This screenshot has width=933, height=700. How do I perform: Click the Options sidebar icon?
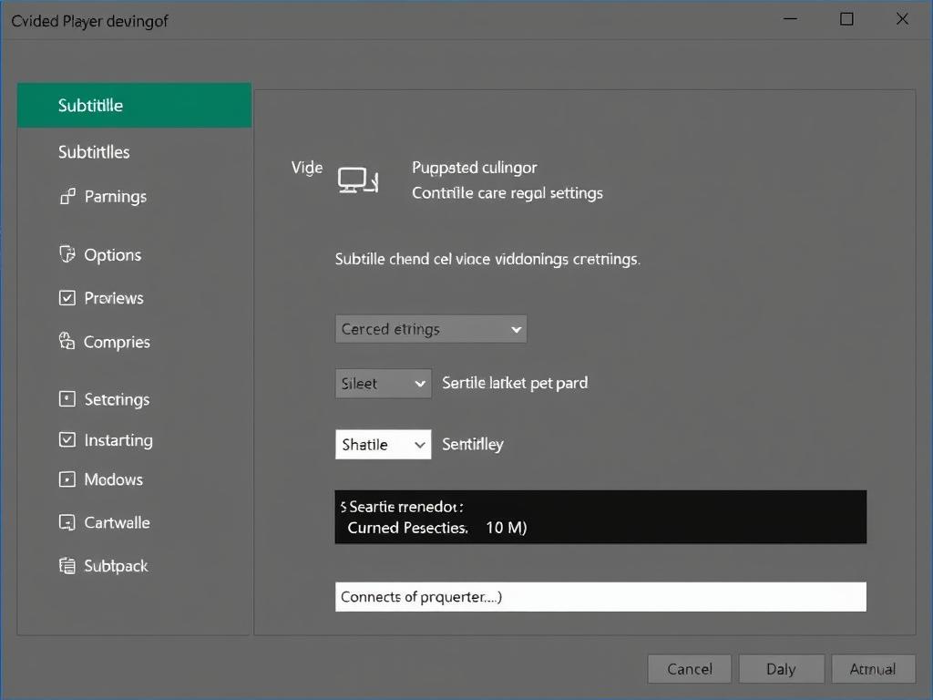coord(67,254)
